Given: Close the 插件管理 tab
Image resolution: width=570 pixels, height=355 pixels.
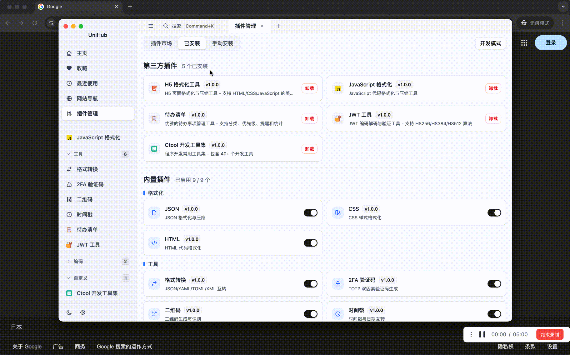Looking at the screenshot, I should [x=262, y=26].
